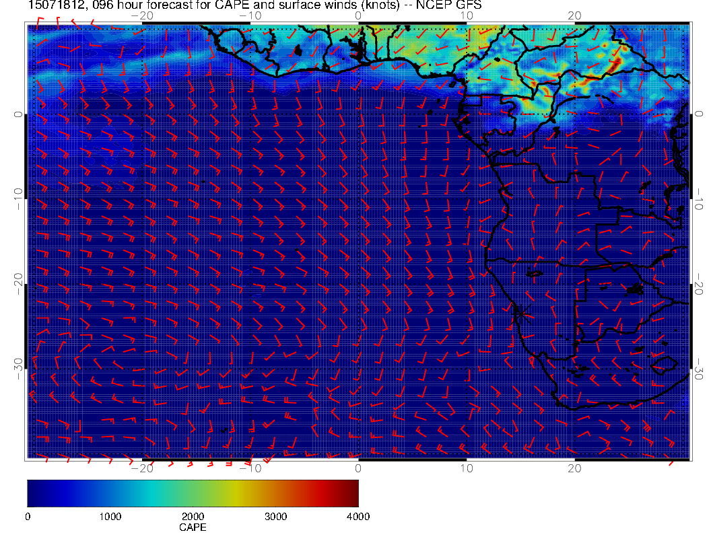The image size is (711, 549).
Task: Click the cyan section of the CAPE colorbar
Action: 151,492
